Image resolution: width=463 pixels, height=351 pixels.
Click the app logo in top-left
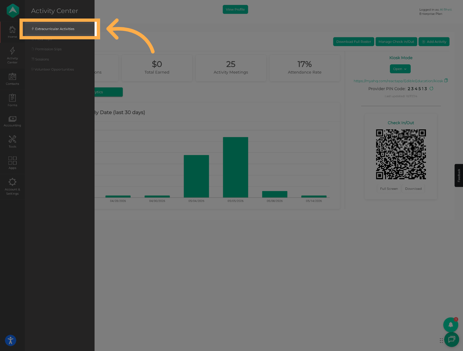[x=13, y=11]
